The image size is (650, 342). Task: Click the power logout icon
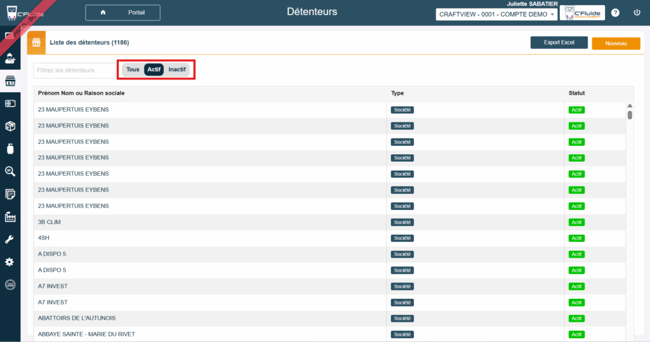(x=637, y=13)
